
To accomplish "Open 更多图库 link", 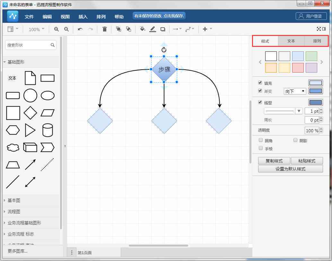I will pyautogui.click(x=18, y=251).
